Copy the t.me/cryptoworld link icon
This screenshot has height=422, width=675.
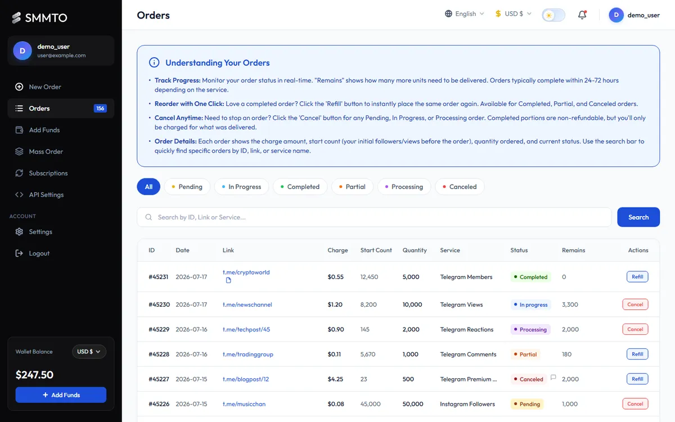point(228,280)
